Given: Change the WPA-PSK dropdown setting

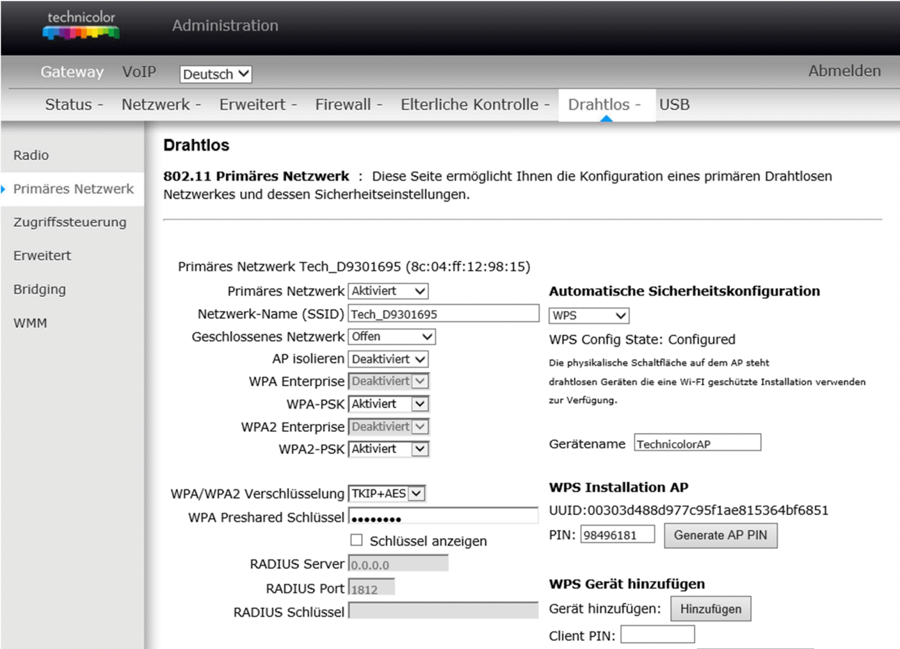Looking at the screenshot, I should [x=388, y=404].
